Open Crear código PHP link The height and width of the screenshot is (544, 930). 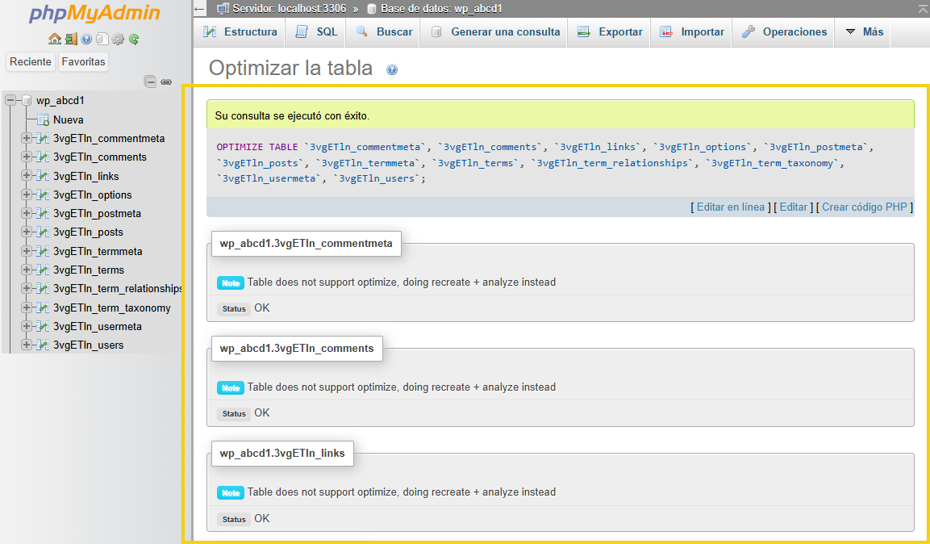865,207
